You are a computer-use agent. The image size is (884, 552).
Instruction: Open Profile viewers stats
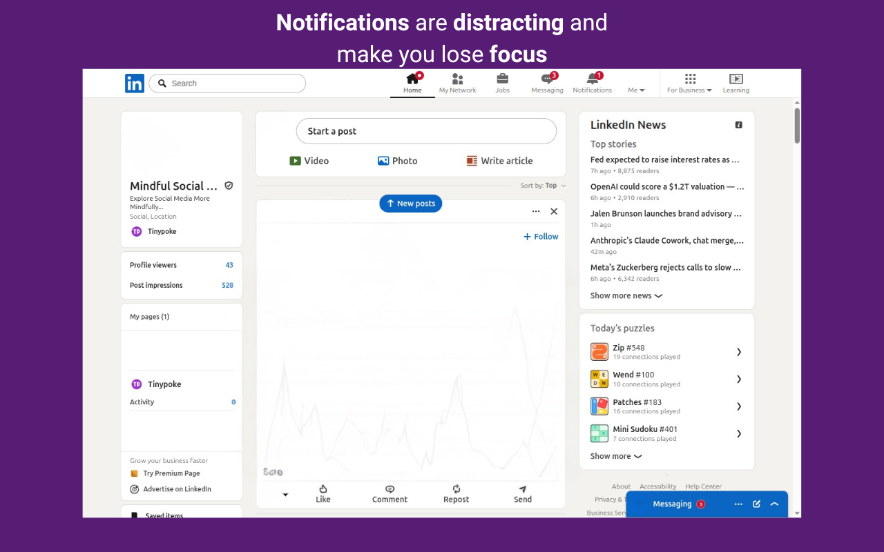182,265
